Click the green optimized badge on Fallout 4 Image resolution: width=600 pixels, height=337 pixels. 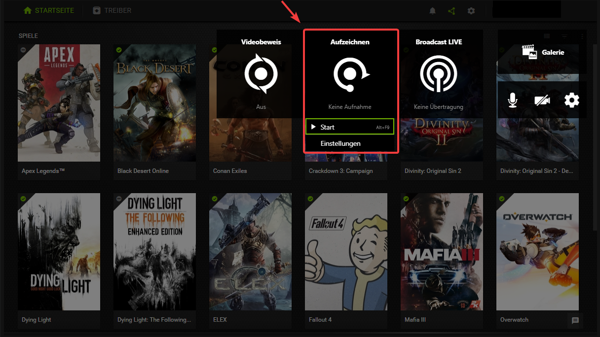(x=310, y=199)
